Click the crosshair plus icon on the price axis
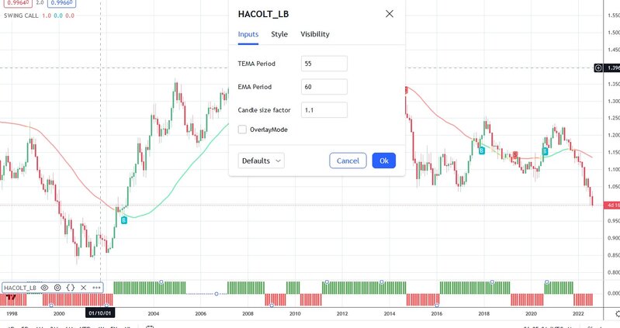 click(x=597, y=68)
